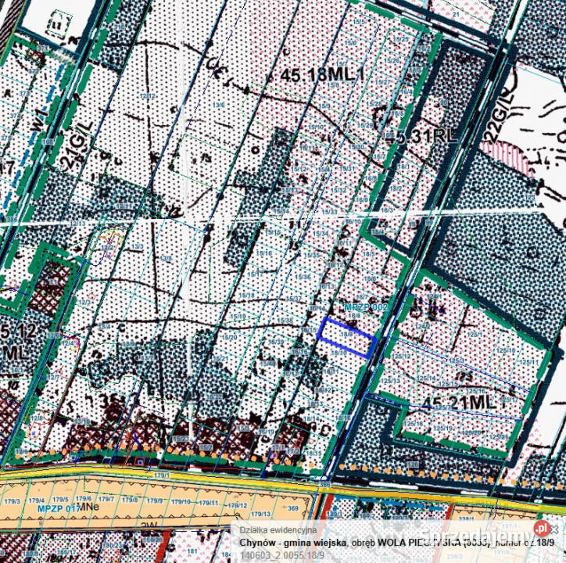Viewport: 566px width, 563px height.
Task: Select parcel 15/36 on the map
Action: tap(303, 277)
